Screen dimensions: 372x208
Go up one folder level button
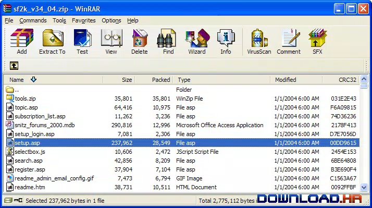coord(14,66)
